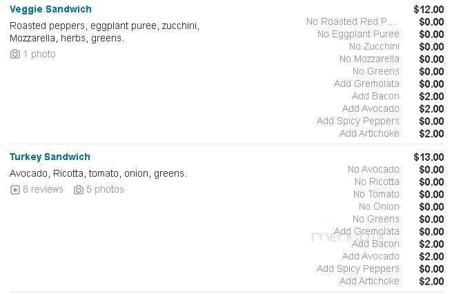Click the Veggie Sandwich $12.00 price
The height and width of the screenshot is (294, 472).
tap(429, 10)
